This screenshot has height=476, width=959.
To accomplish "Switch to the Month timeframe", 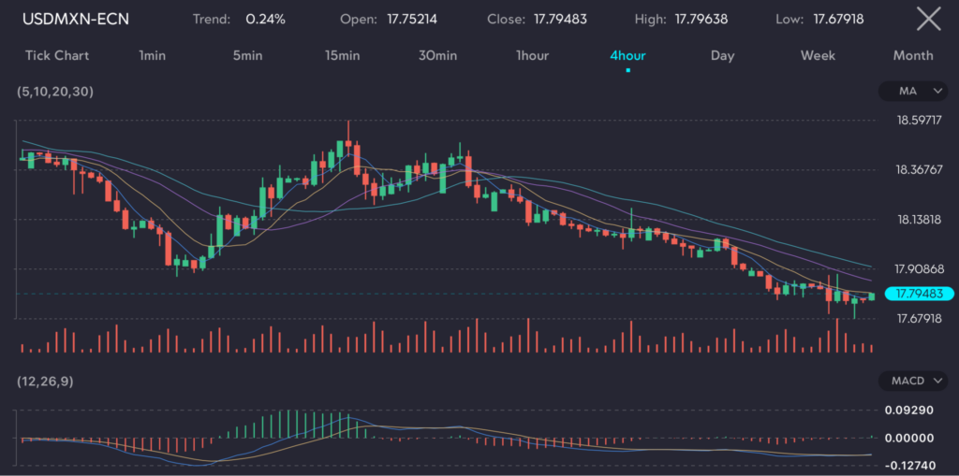I will point(913,55).
